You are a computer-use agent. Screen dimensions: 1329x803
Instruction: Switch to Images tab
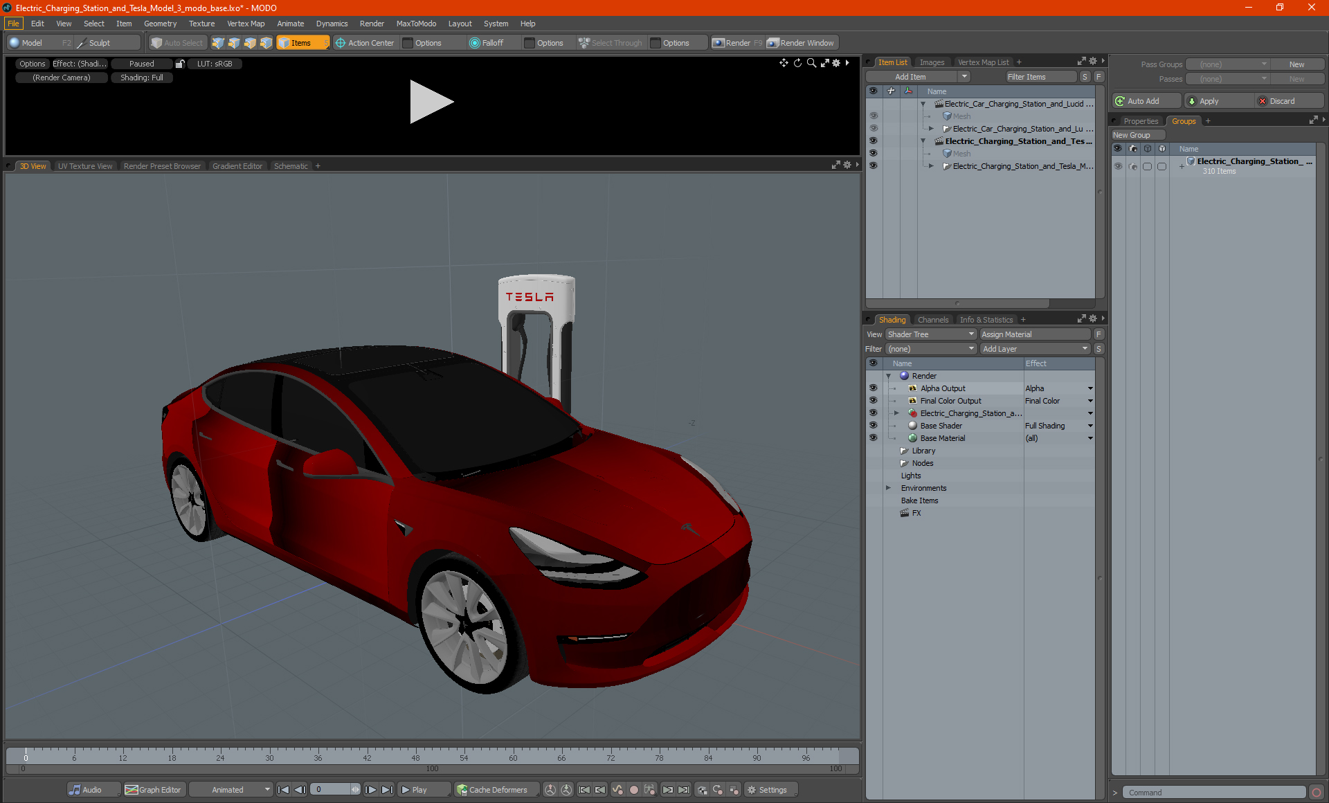click(x=932, y=62)
